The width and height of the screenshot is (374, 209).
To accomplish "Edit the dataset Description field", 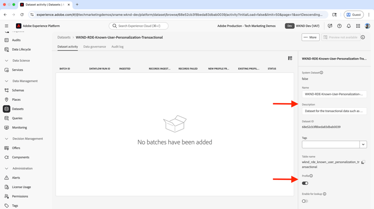I will 334,111.
